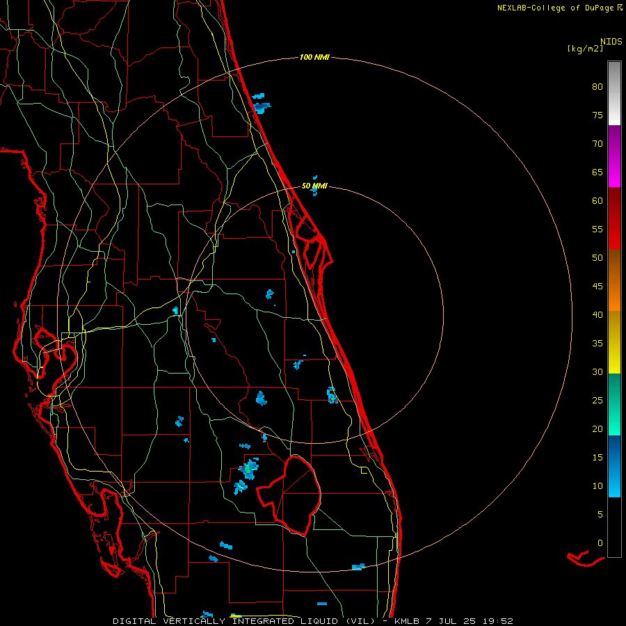The image size is (626, 626).
Task: Click the 35 value on the color scale
Action: pos(597,344)
